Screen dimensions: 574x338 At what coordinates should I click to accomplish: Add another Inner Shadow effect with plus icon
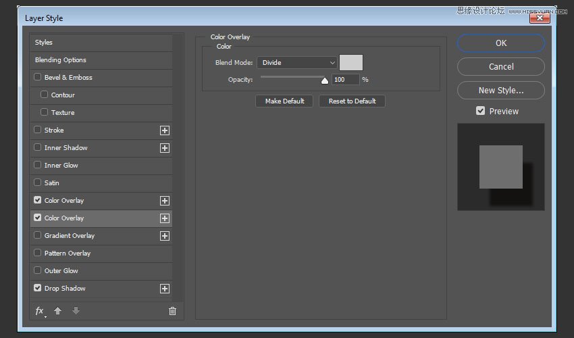pyautogui.click(x=164, y=148)
